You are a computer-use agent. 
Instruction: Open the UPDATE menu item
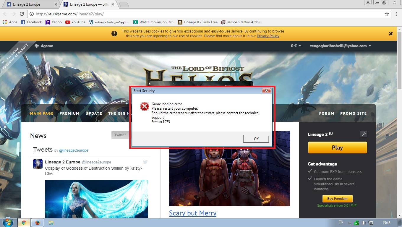94,113
